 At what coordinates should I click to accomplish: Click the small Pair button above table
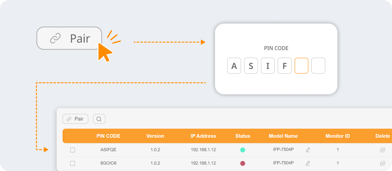click(x=75, y=119)
